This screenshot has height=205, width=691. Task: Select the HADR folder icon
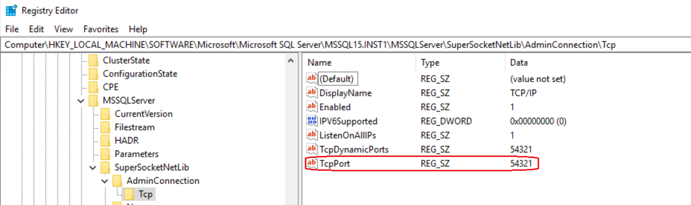point(106,141)
